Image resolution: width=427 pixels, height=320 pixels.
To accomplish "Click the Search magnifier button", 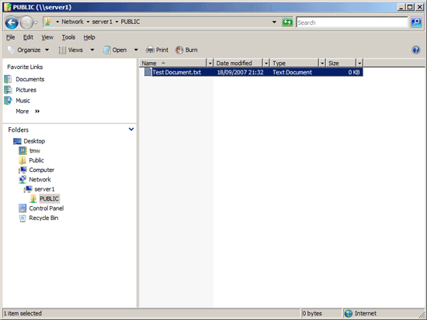I will [416, 22].
